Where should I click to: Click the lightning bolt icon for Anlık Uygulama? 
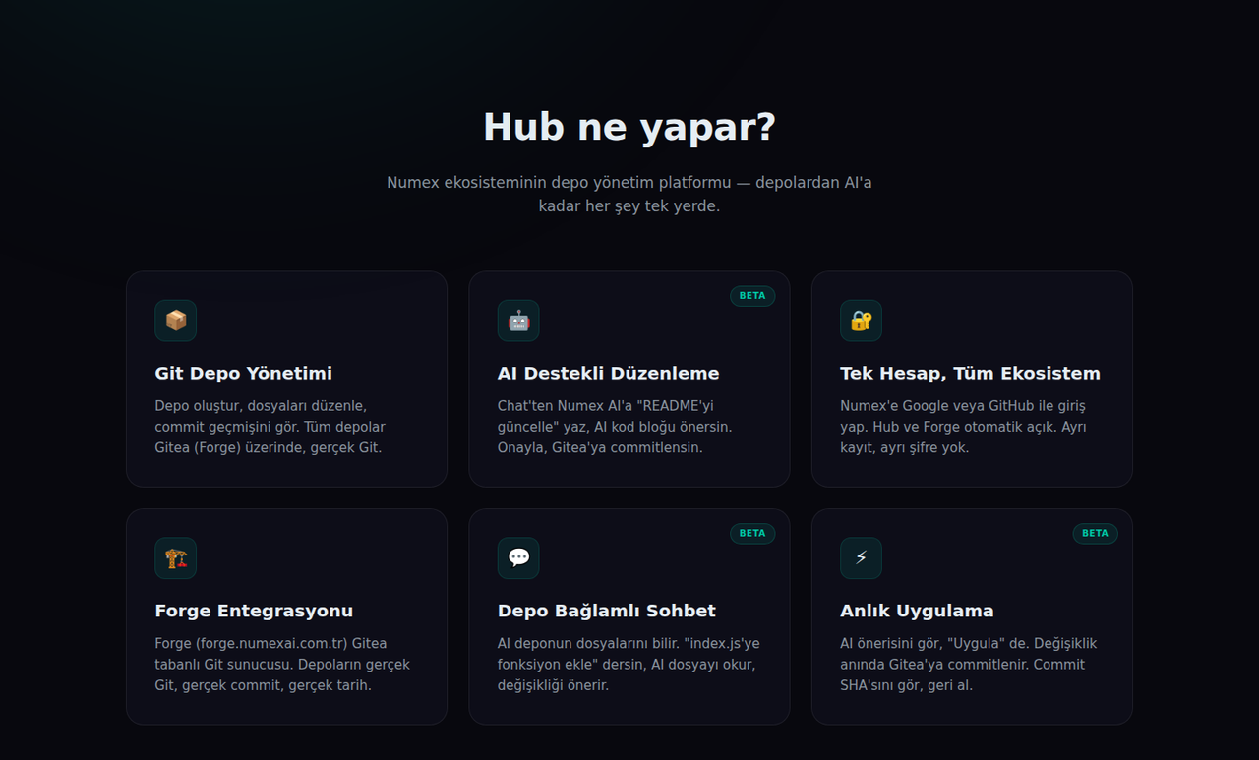pyautogui.click(x=861, y=558)
